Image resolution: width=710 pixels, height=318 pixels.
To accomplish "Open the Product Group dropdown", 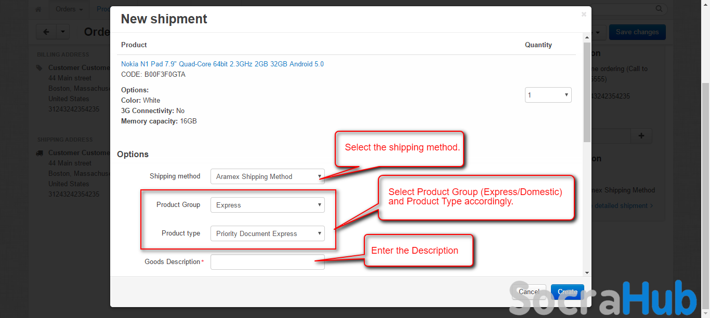I will coord(268,205).
